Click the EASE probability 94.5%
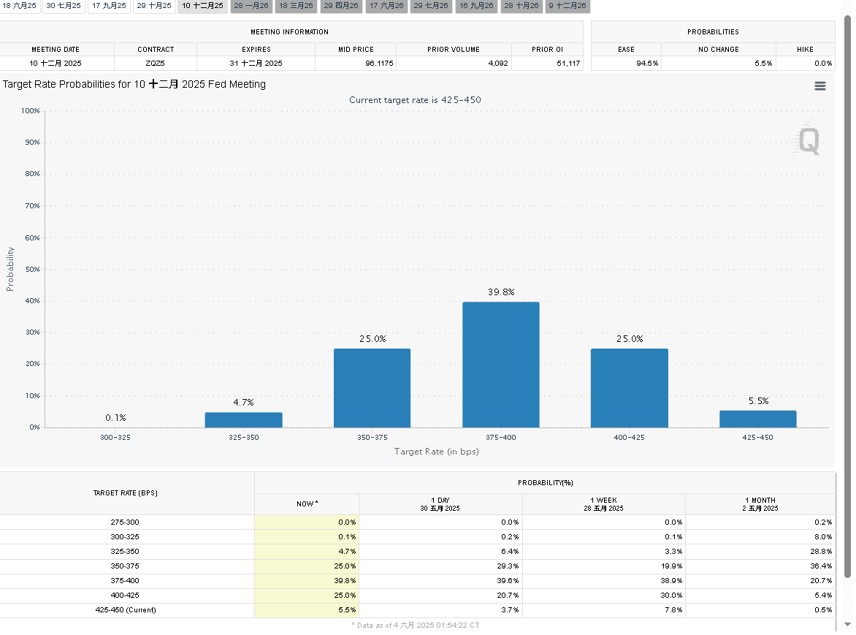The height and width of the screenshot is (635, 856). 647,64
